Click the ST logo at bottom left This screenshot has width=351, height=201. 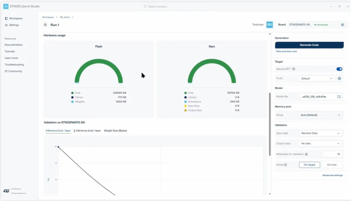point(6,191)
